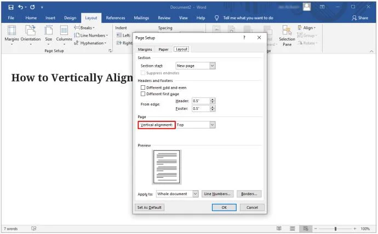
Task: Click the proofing check icon in status bar
Action: click(34, 229)
